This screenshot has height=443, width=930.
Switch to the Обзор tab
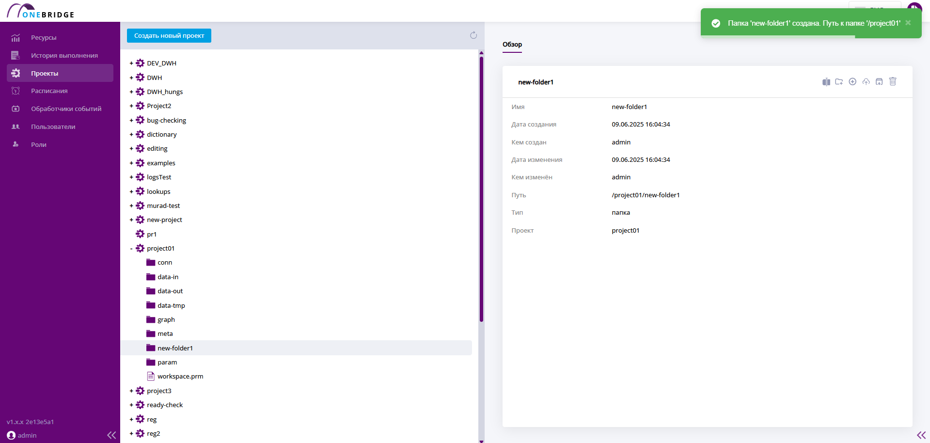(512, 45)
